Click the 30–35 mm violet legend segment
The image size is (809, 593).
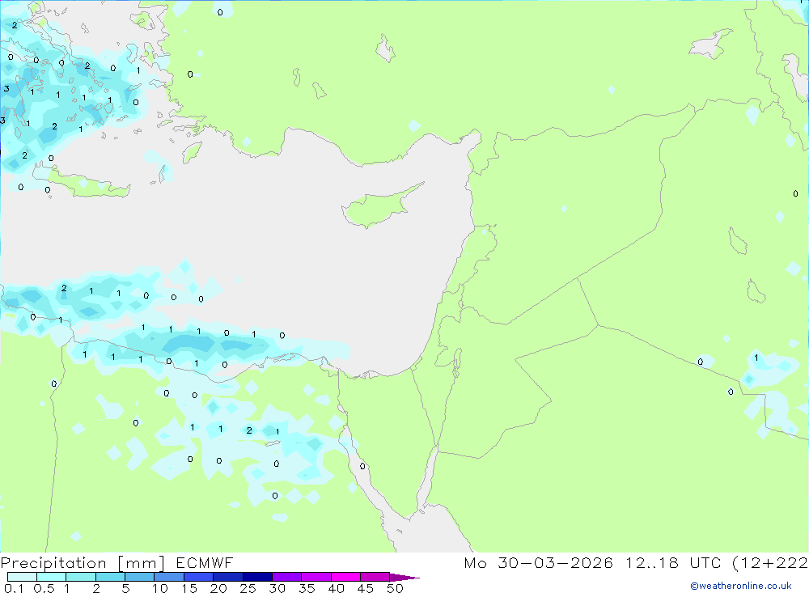click(286, 577)
